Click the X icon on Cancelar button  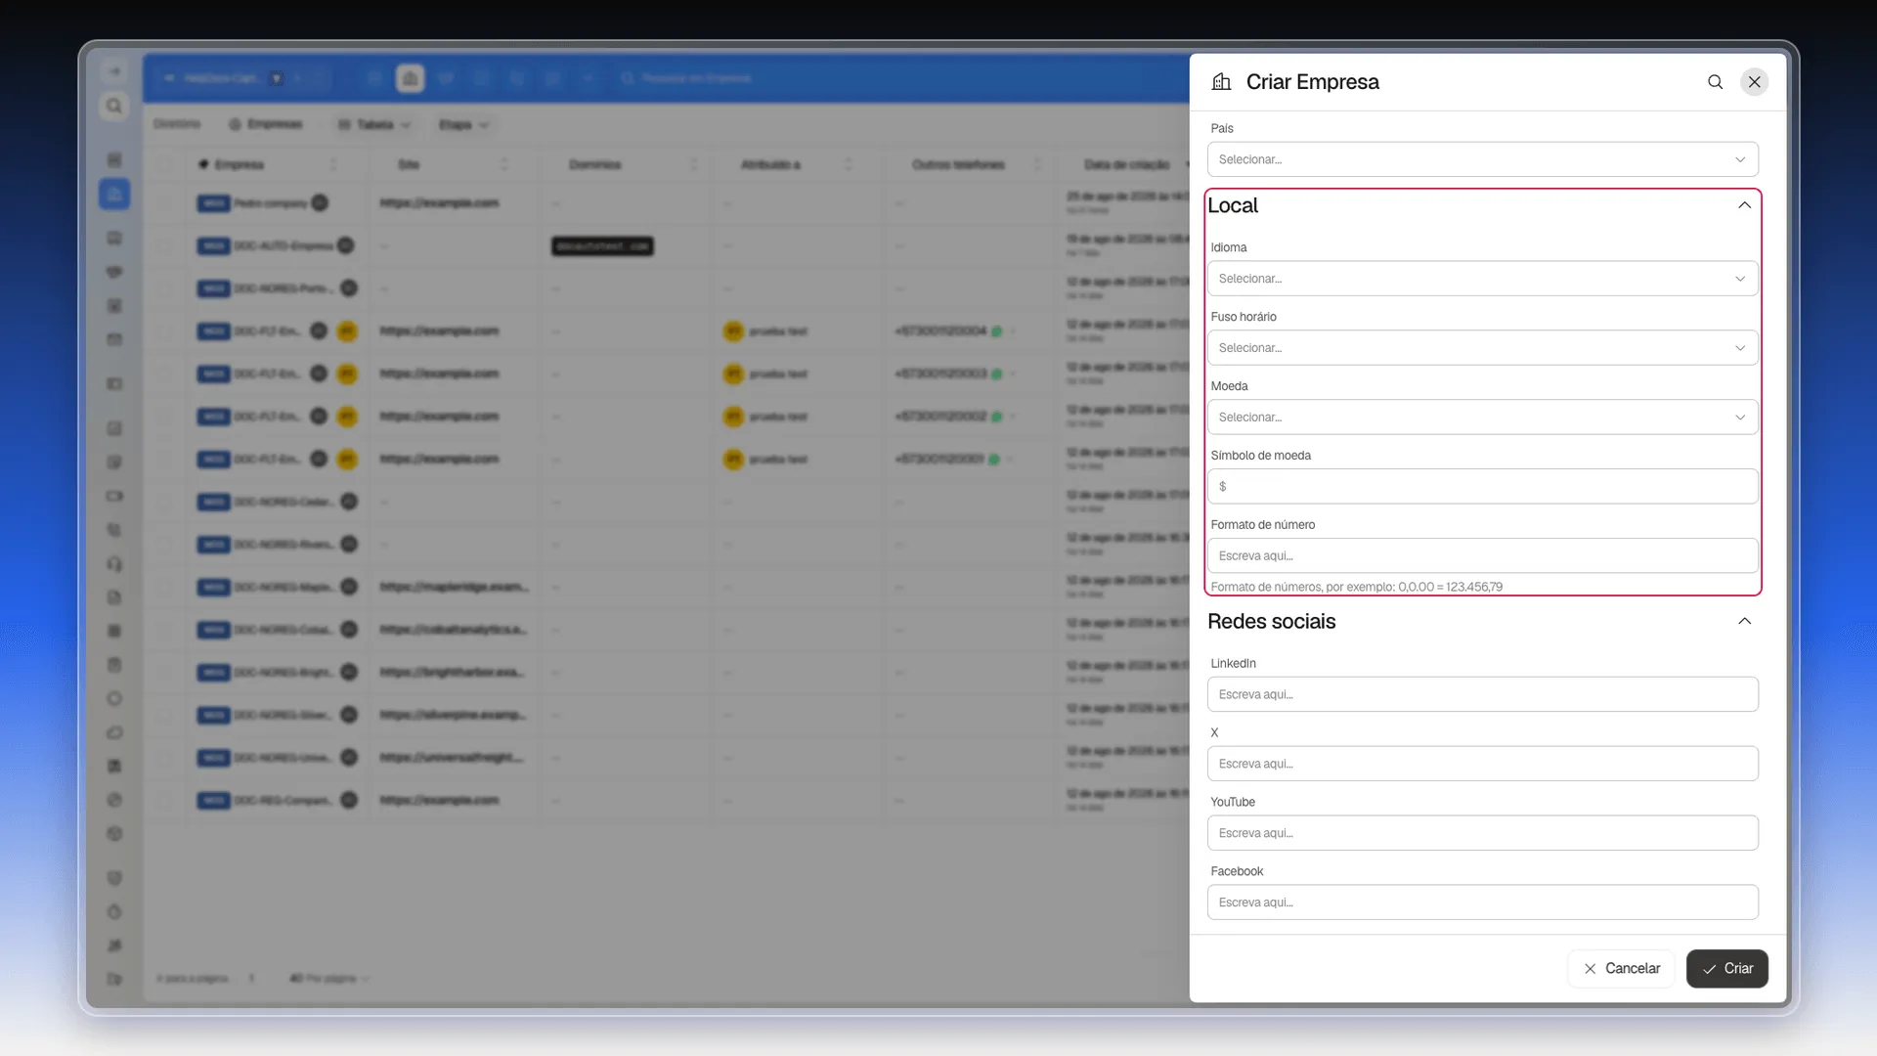(1590, 969)
